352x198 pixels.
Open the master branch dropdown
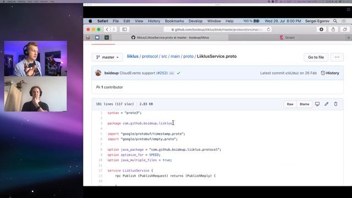coord(107,57)
